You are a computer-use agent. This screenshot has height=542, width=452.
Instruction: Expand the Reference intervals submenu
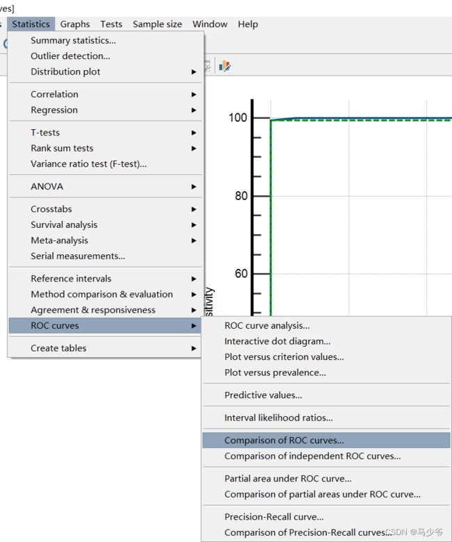pyautogui.click(x=106, y=279)
